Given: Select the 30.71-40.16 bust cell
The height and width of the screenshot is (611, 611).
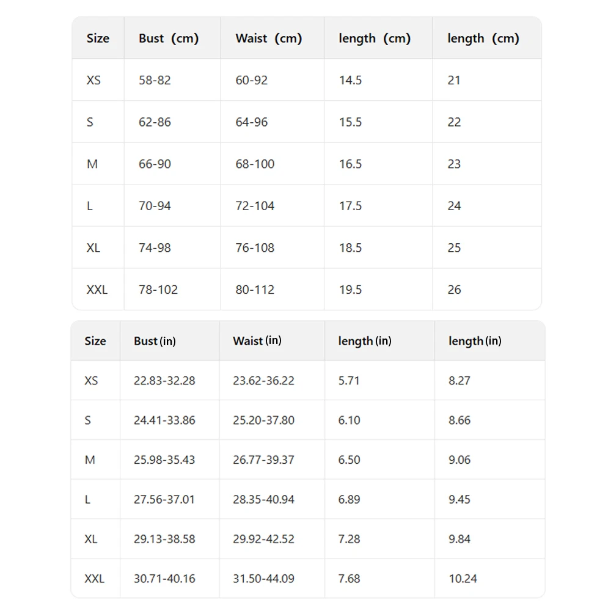Looking at the screenshot, I should [164, 579].
